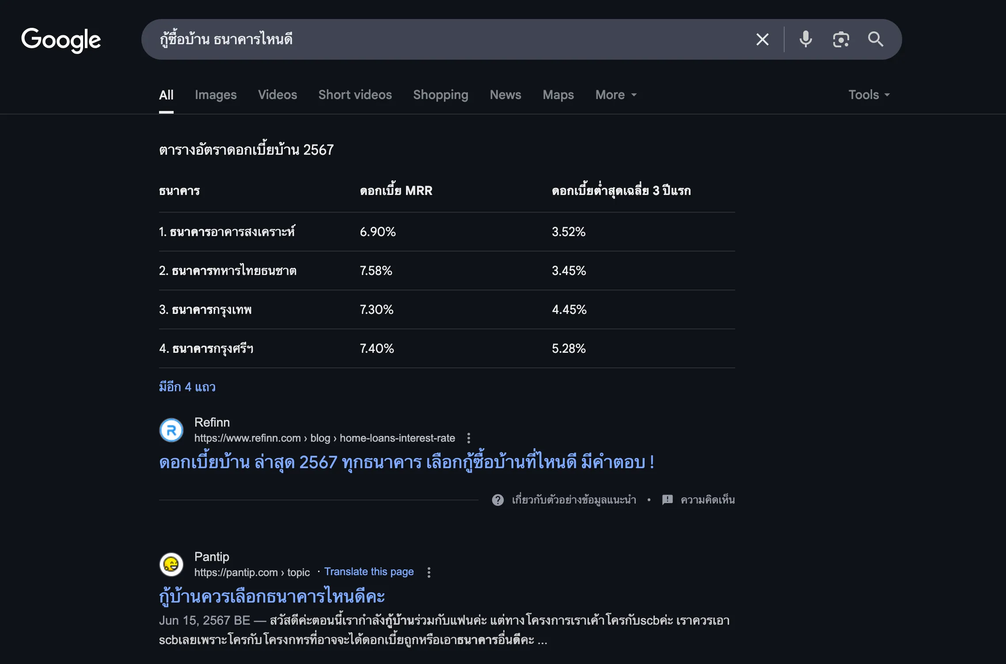This screenshot has height=664, width=1006.
Task: Click ดอกเบี้ยต่ำสุดเฉลี่ย 3 ปีแรก column header
Action: 621,191
